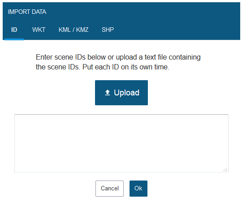
Task: Click the word Upload in the button
Action: pos(126,93)
